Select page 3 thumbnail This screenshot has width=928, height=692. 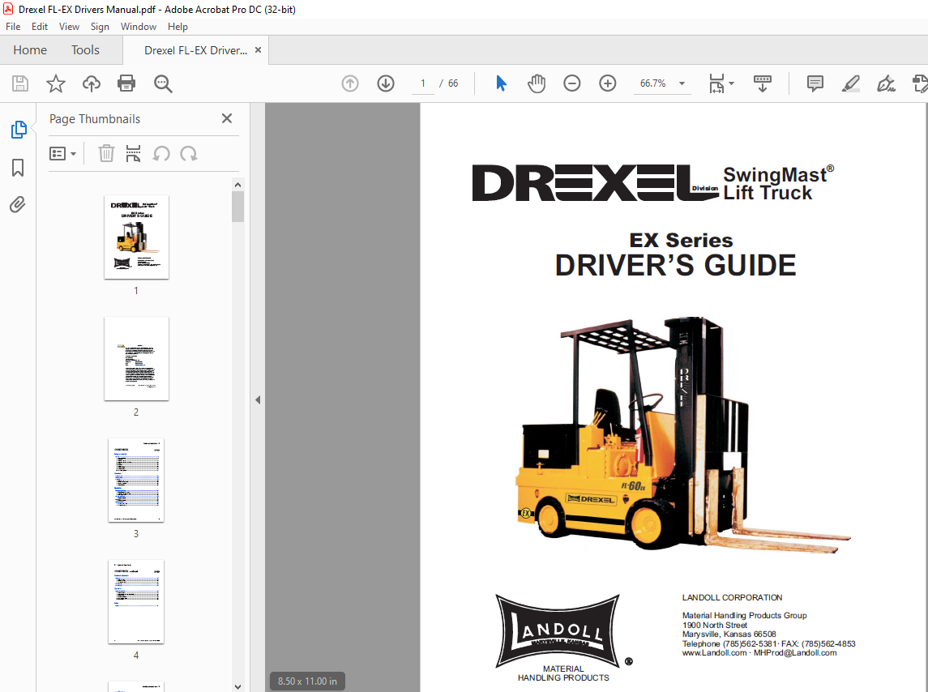(136, 480)
